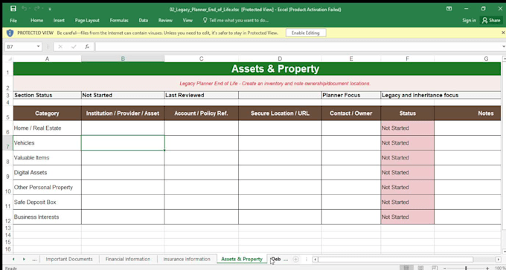Click the Share button
Viewport: 506px width, 270px height.
[x=491, y=20]
